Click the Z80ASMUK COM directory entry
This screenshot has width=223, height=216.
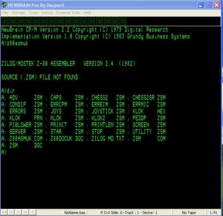26,139
